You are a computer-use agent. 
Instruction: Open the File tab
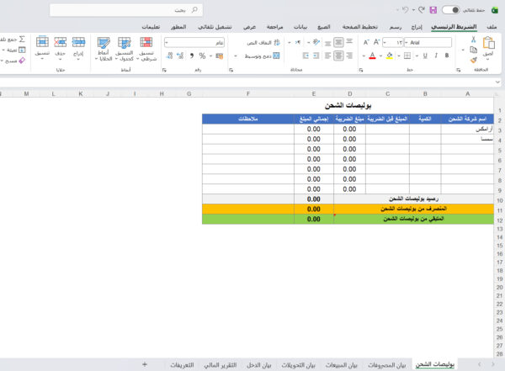[492, 27]
